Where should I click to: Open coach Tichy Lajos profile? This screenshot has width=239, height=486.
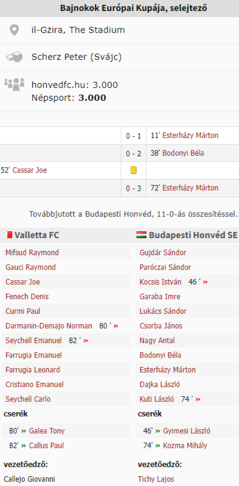(x=156, y=479)
